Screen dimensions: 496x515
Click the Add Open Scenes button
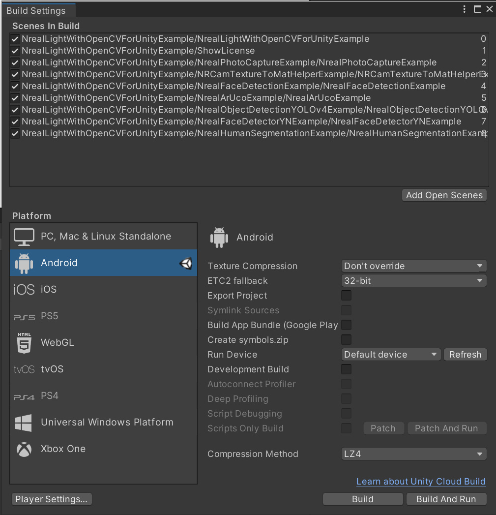coord(444,195)
